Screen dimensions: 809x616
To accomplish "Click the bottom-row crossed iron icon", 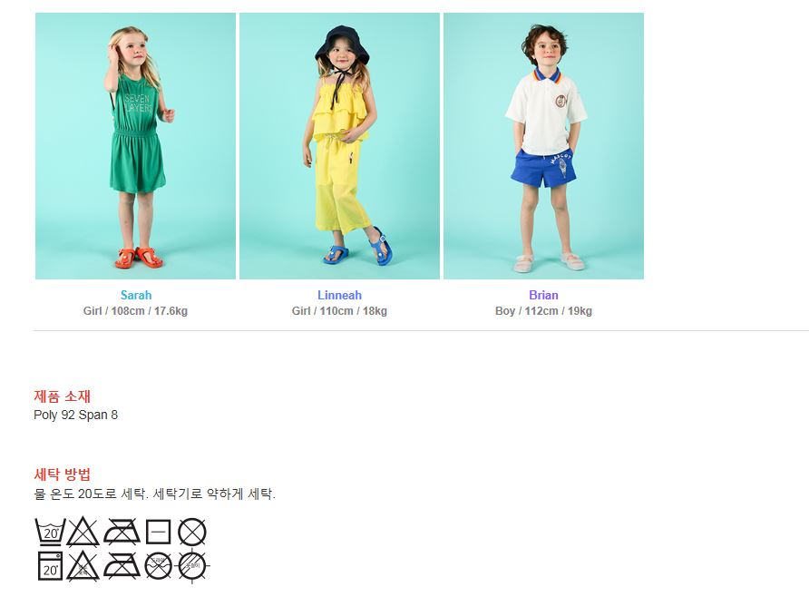I will [122, 566].
